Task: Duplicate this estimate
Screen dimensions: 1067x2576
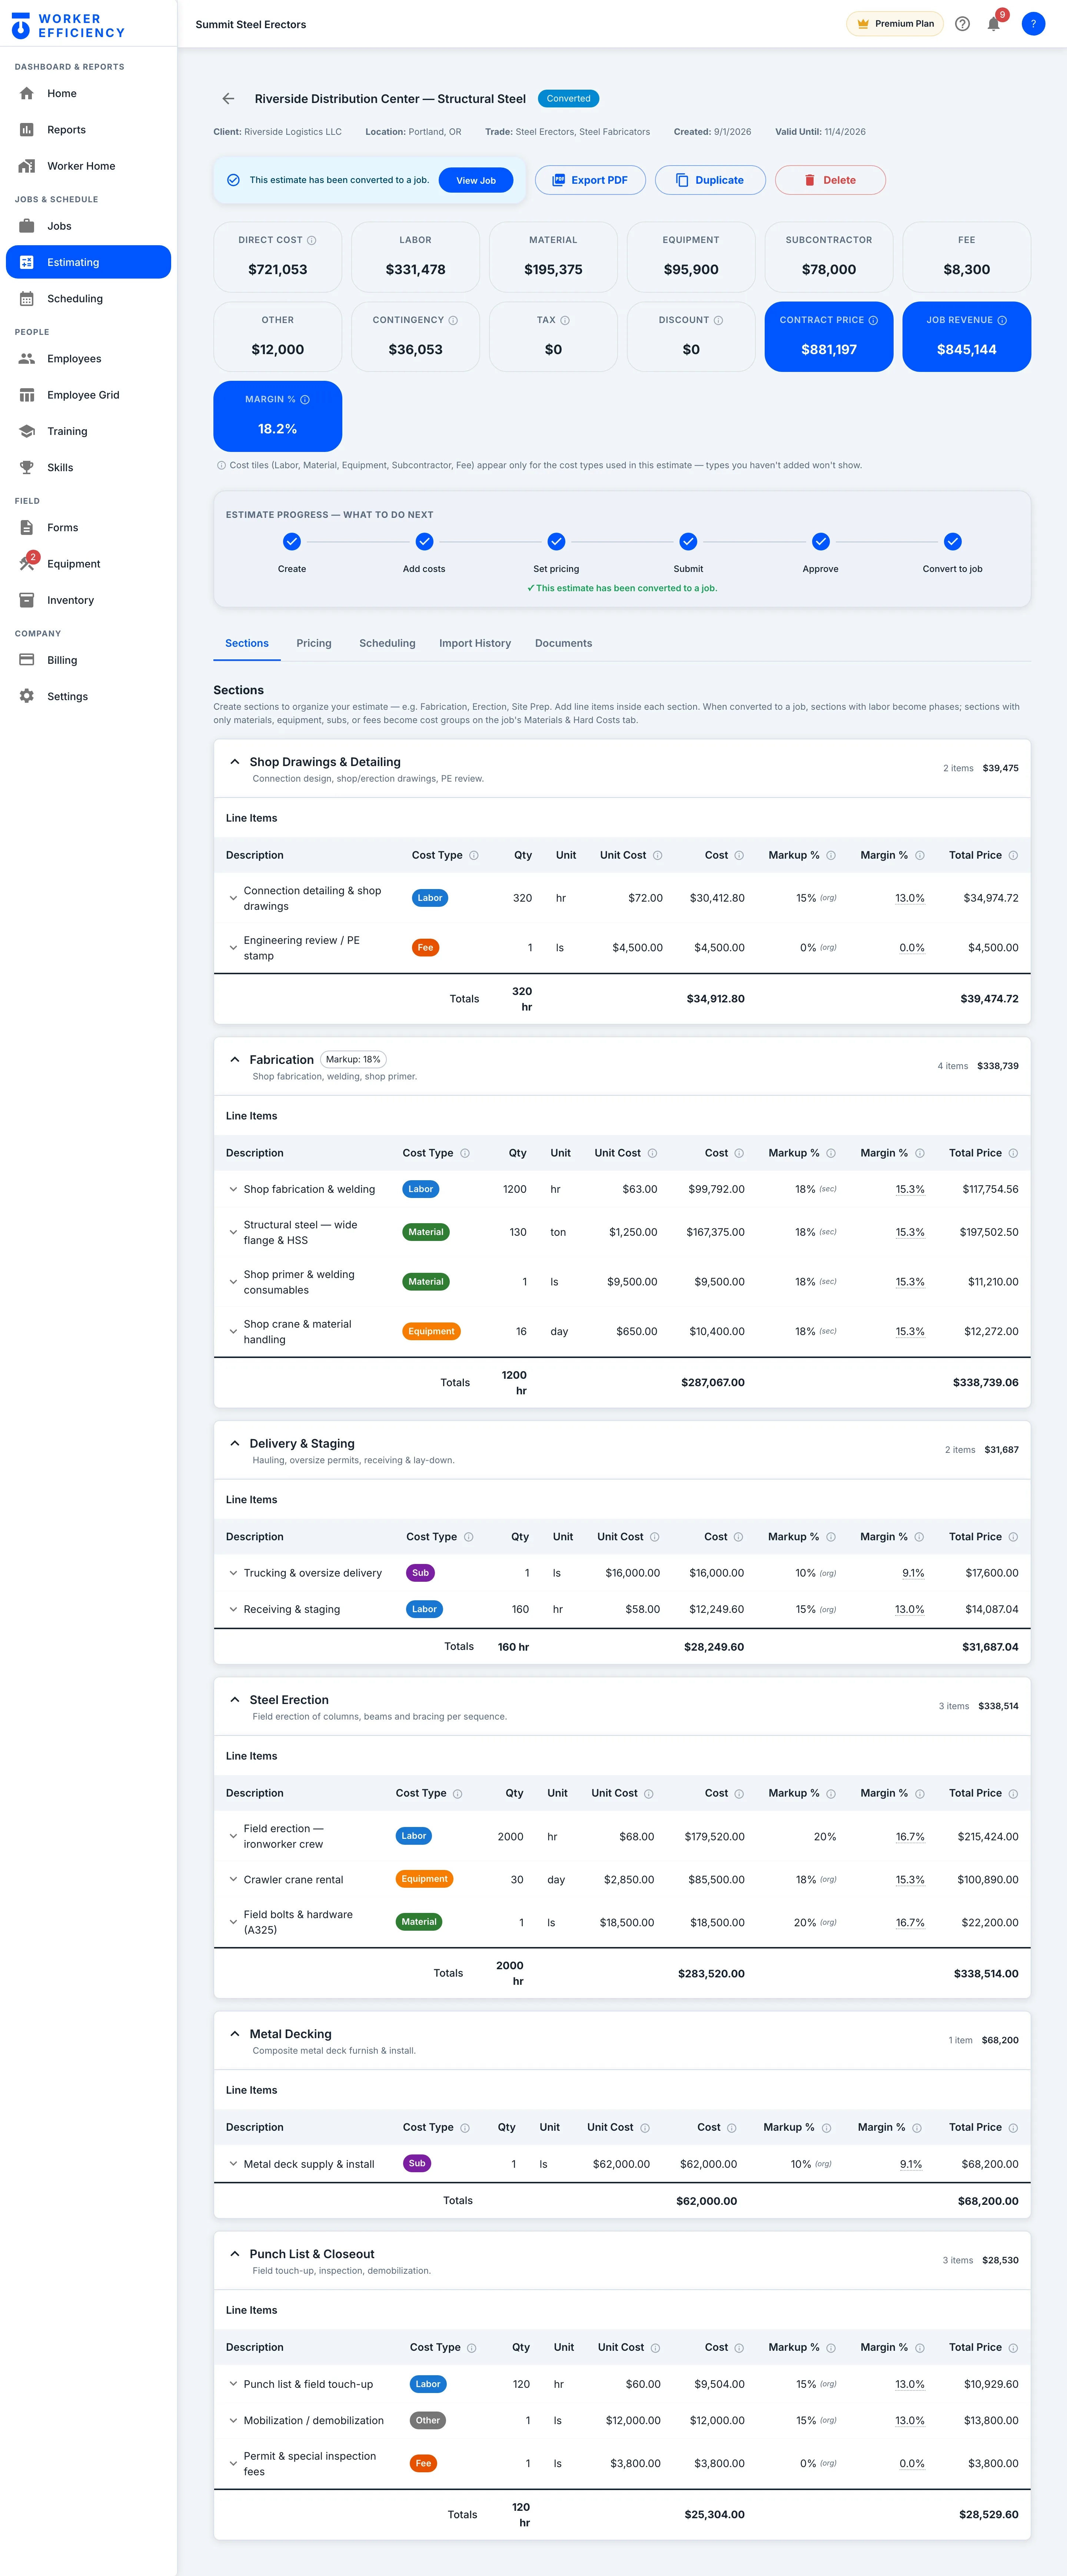Action: [710, 180]
